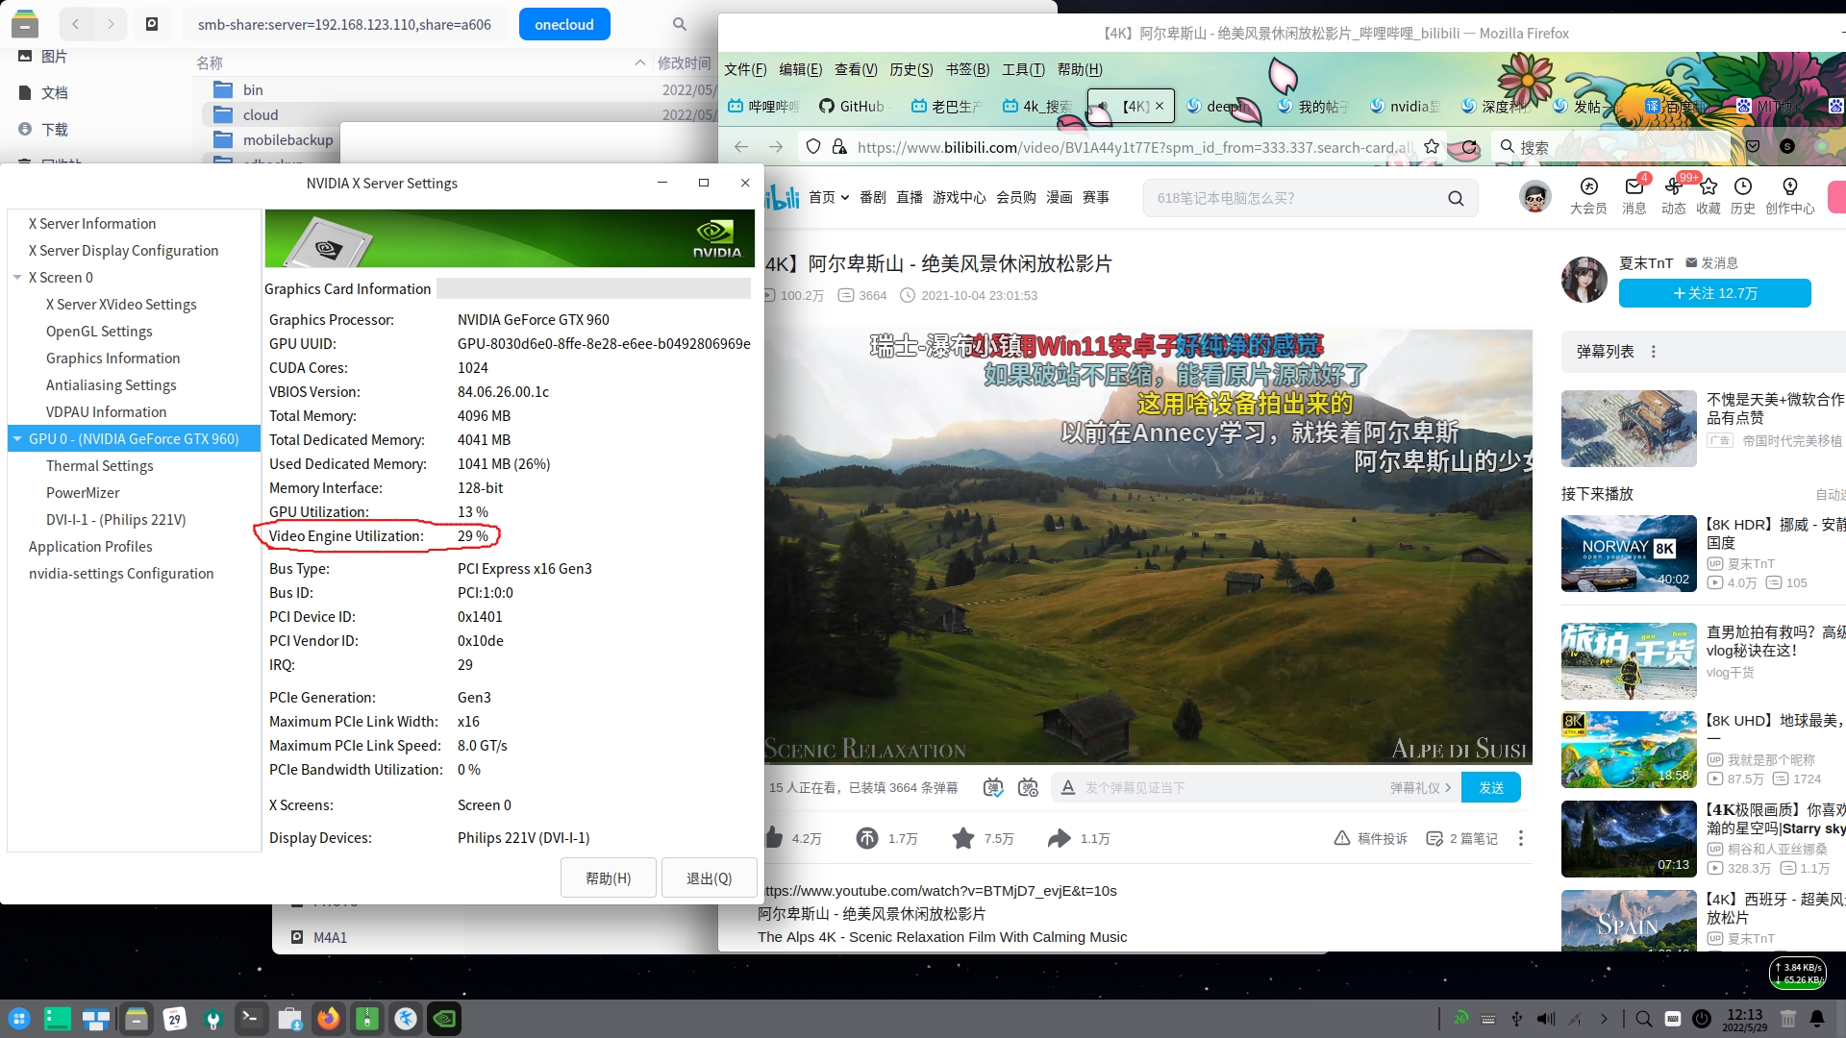Open the terminal from the taskbar

(x=251, y=1019)
